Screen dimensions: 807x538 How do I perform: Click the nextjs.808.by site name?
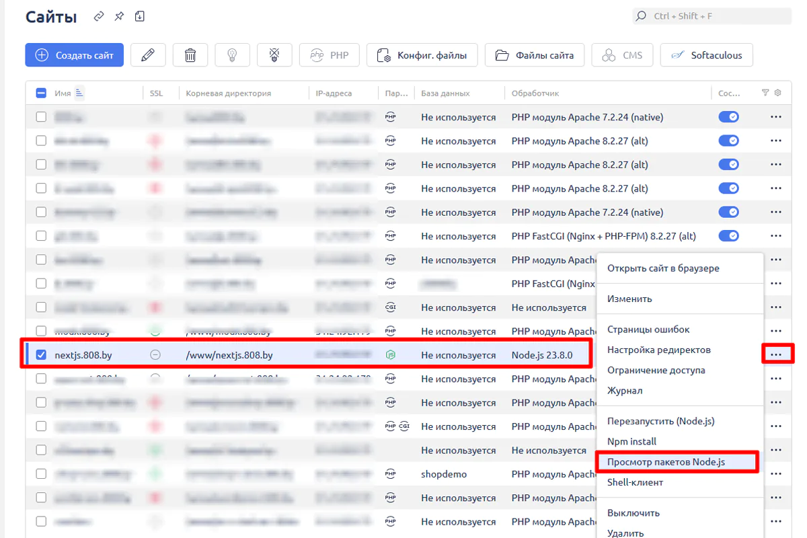pyautogui.click(x=84, y=355)
